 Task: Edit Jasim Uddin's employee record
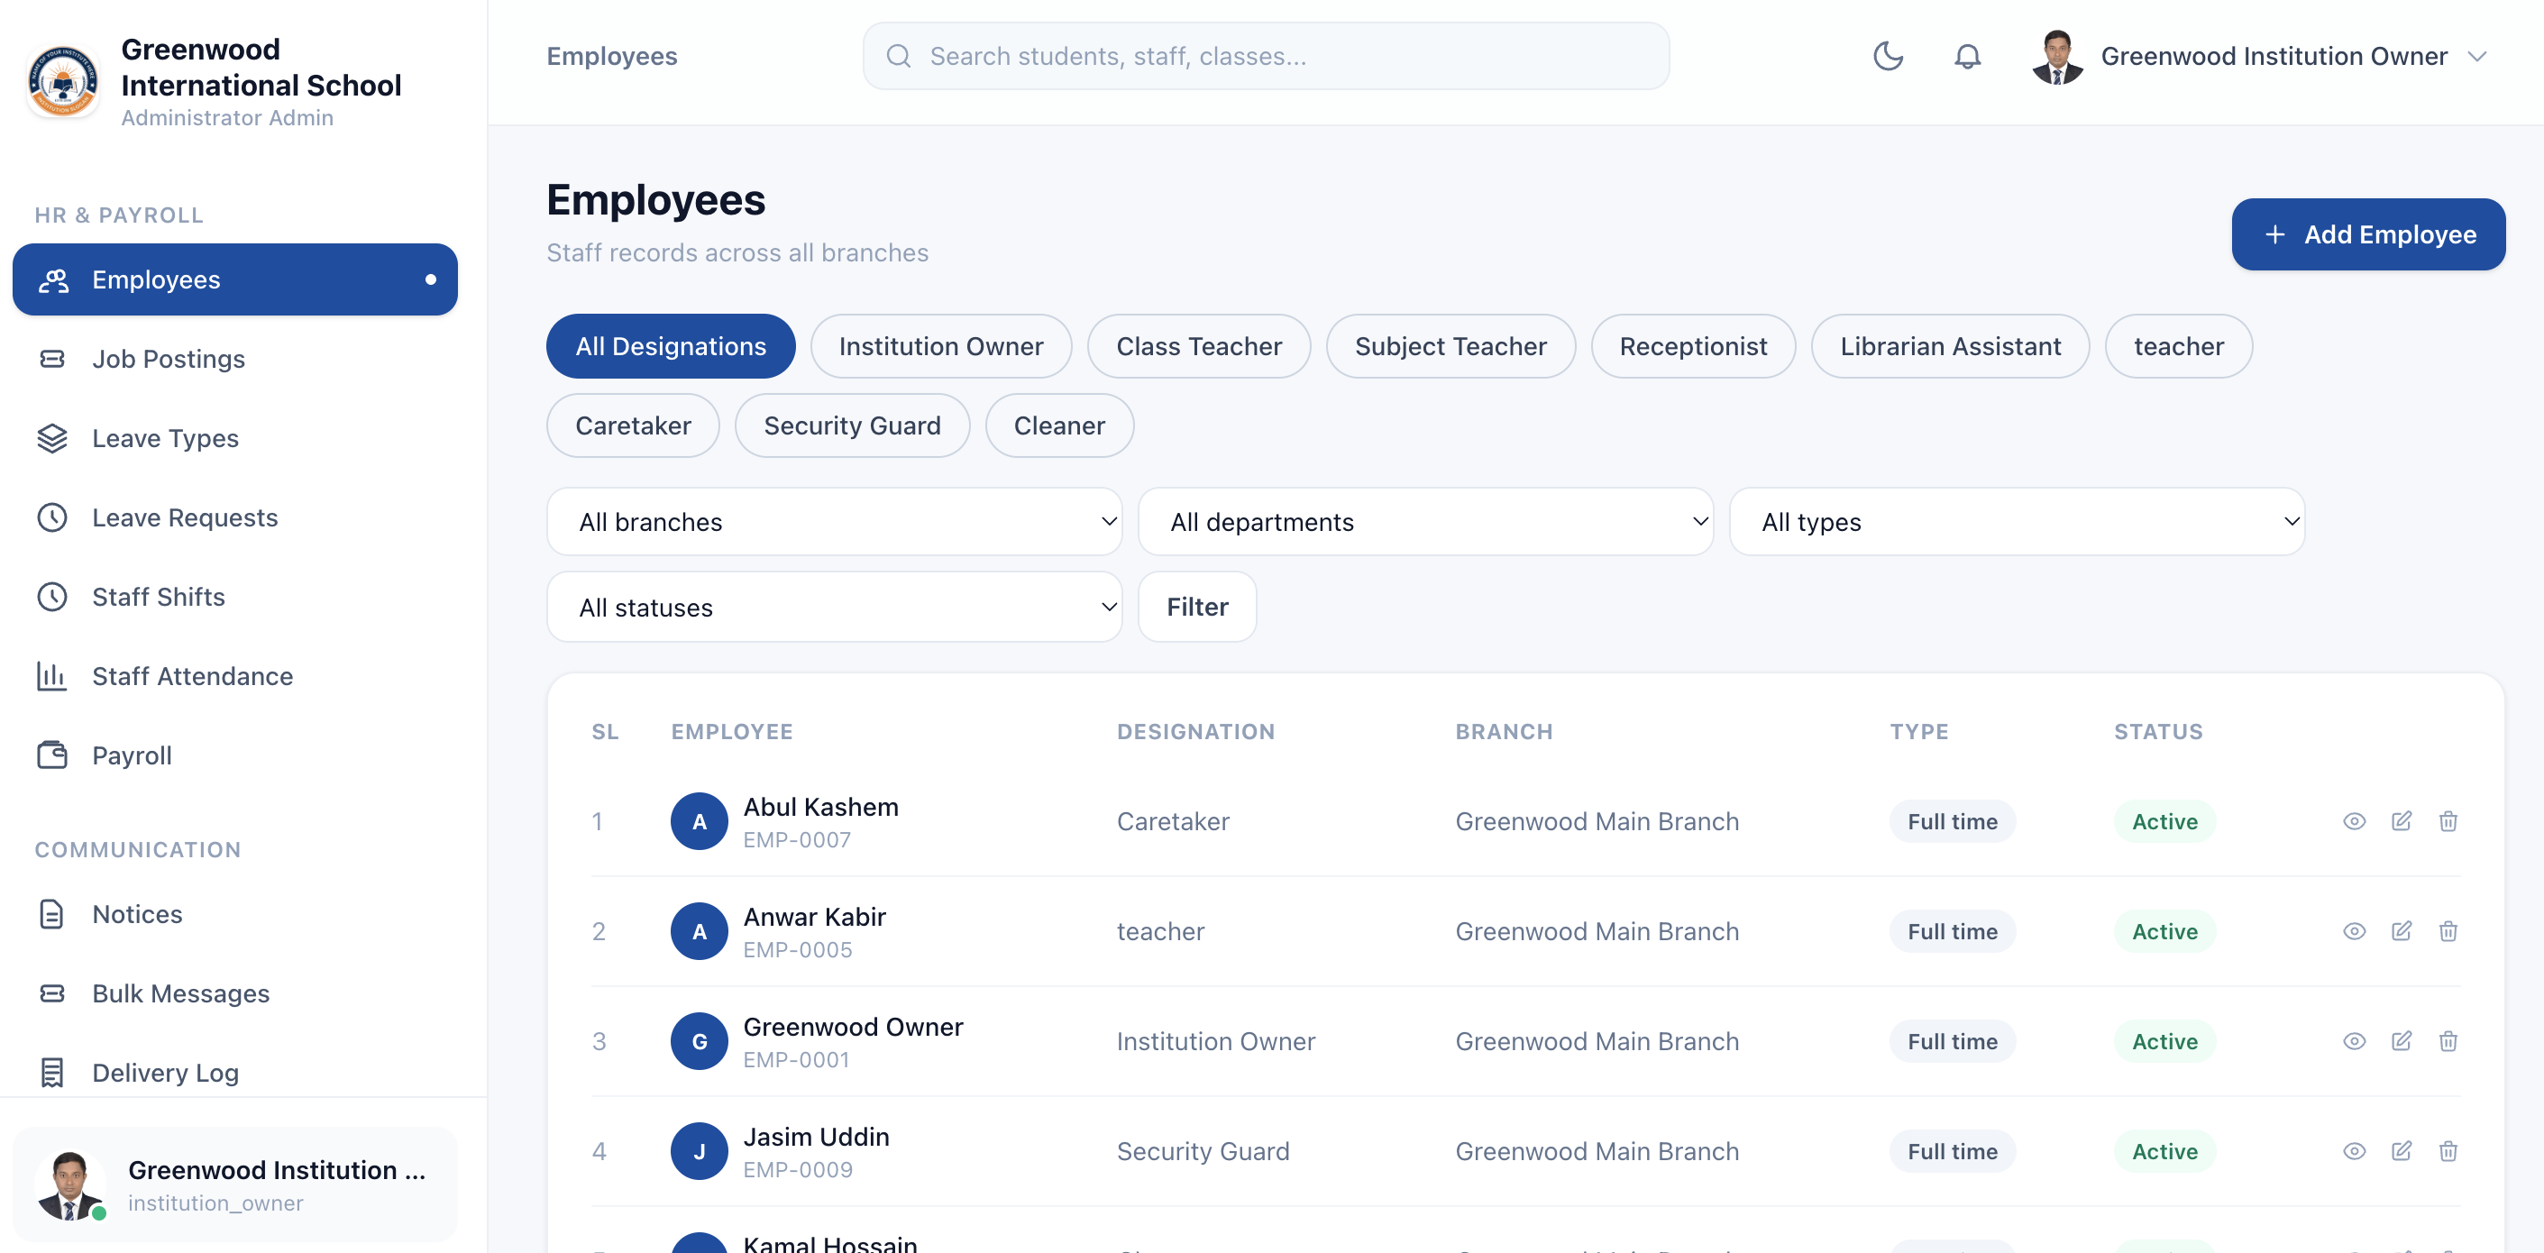(x=2402, y=1151)
